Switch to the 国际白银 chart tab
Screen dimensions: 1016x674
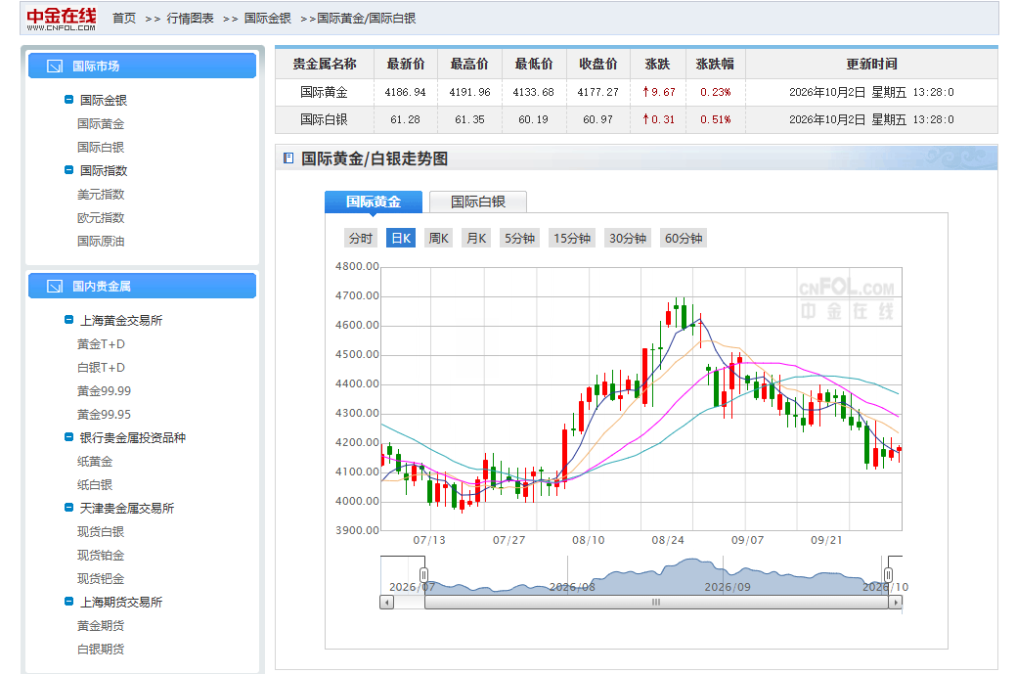coord(478,202)
